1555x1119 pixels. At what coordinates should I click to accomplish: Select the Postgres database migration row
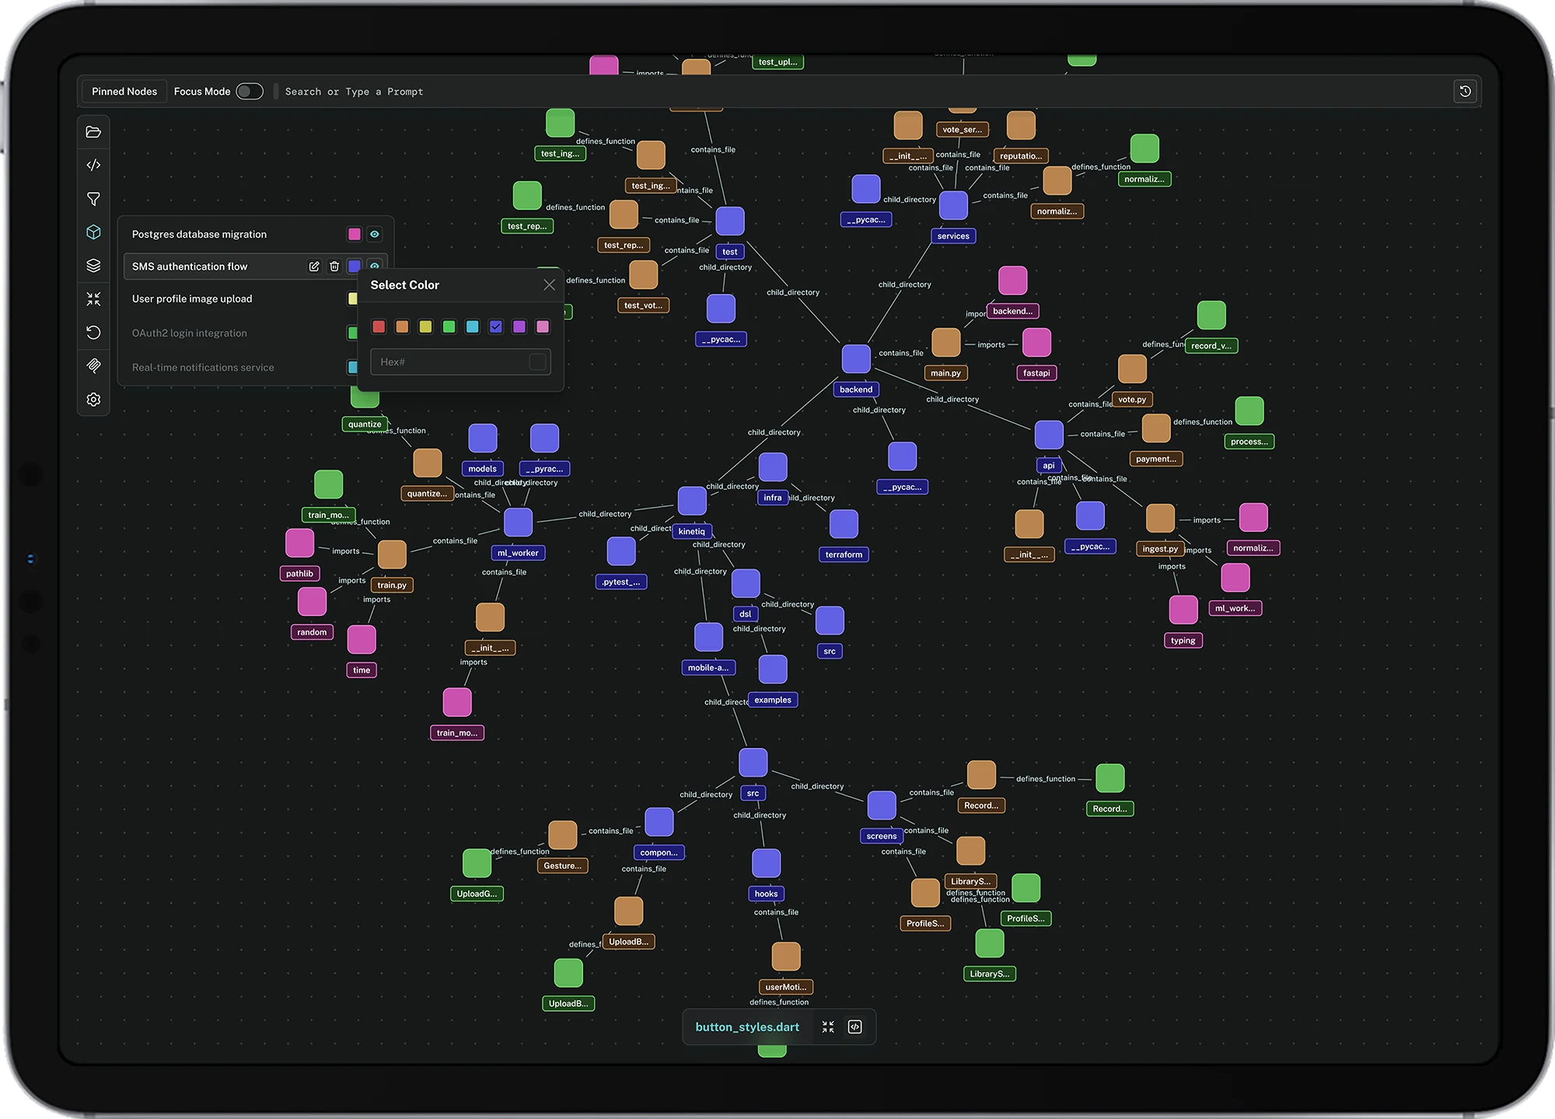pos(255,234)
